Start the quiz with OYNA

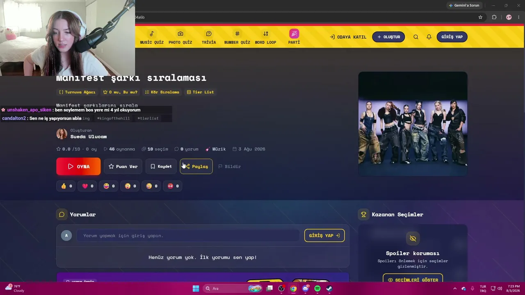click(78, 166)
